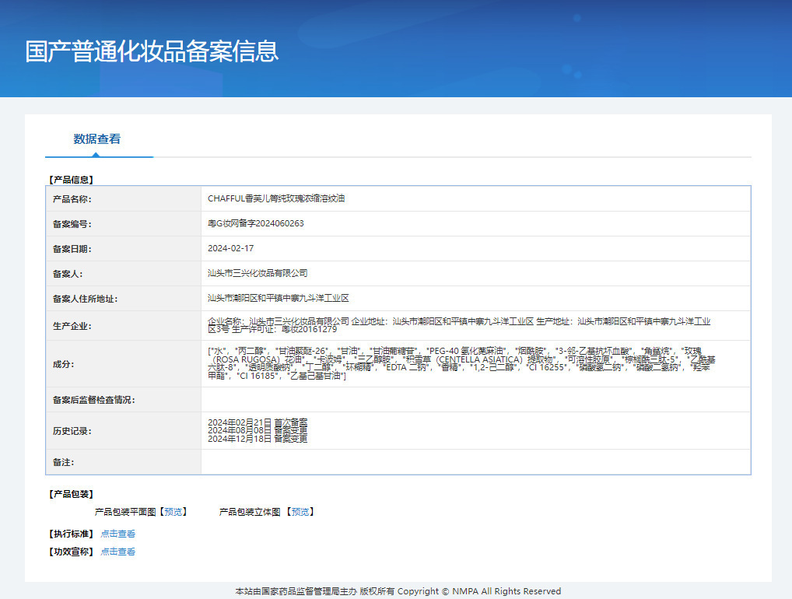Click the 生产企业 details text
This screenshot has height=599, width=792.
pyautogui.click(x=459, y=325)
